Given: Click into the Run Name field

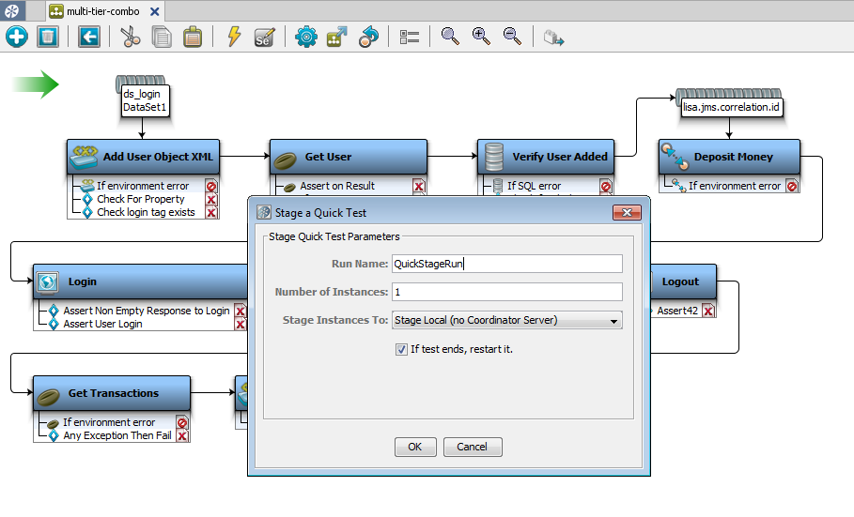Looking at the screenshot, I should click(507, 264).
